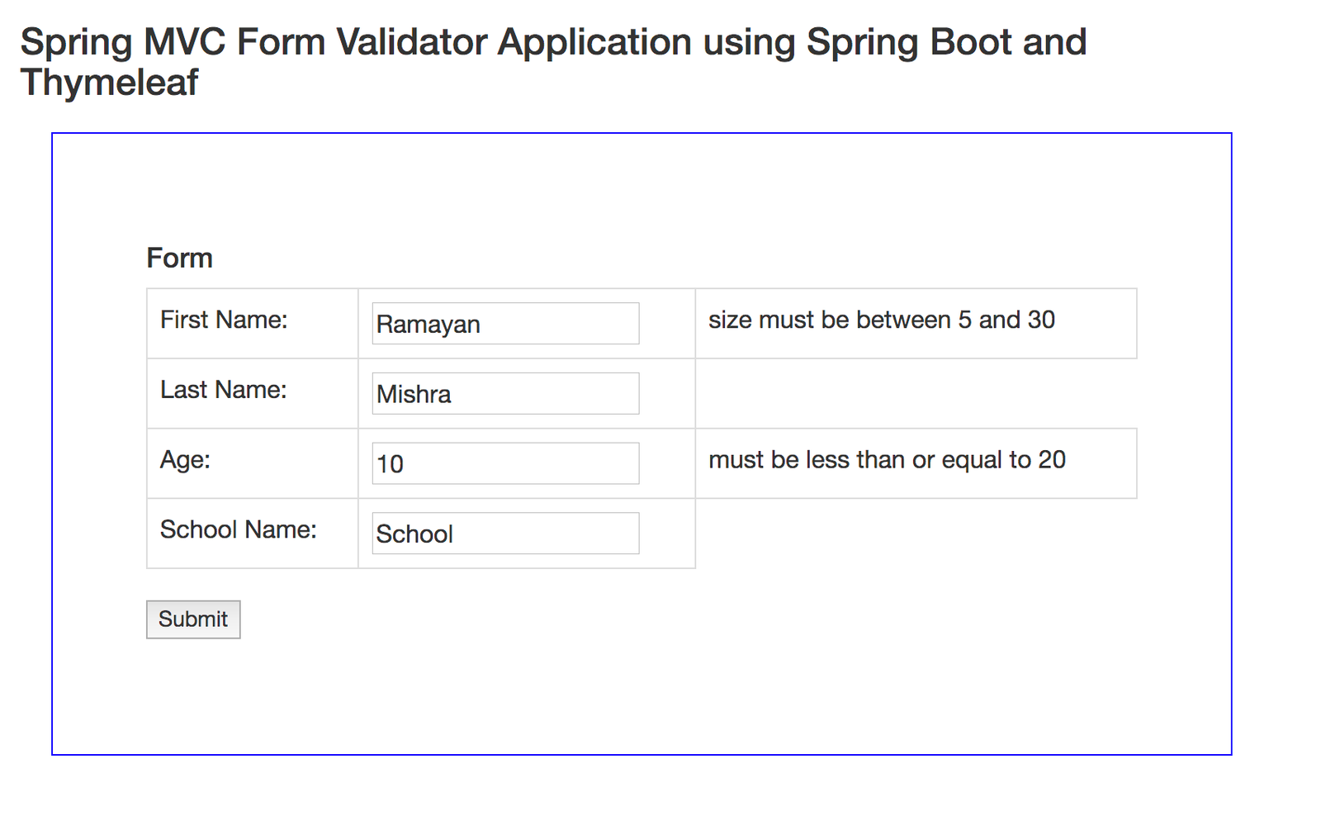Click the "must be less than or equal to 20" message
Viewport: 1321px width, 835px height.
pos(887,459)
